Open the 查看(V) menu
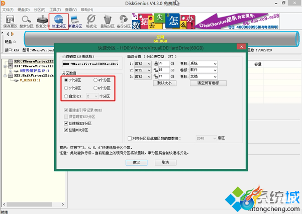Image resolution: width=302 pixels, height=214 pixels. point(71,10)
